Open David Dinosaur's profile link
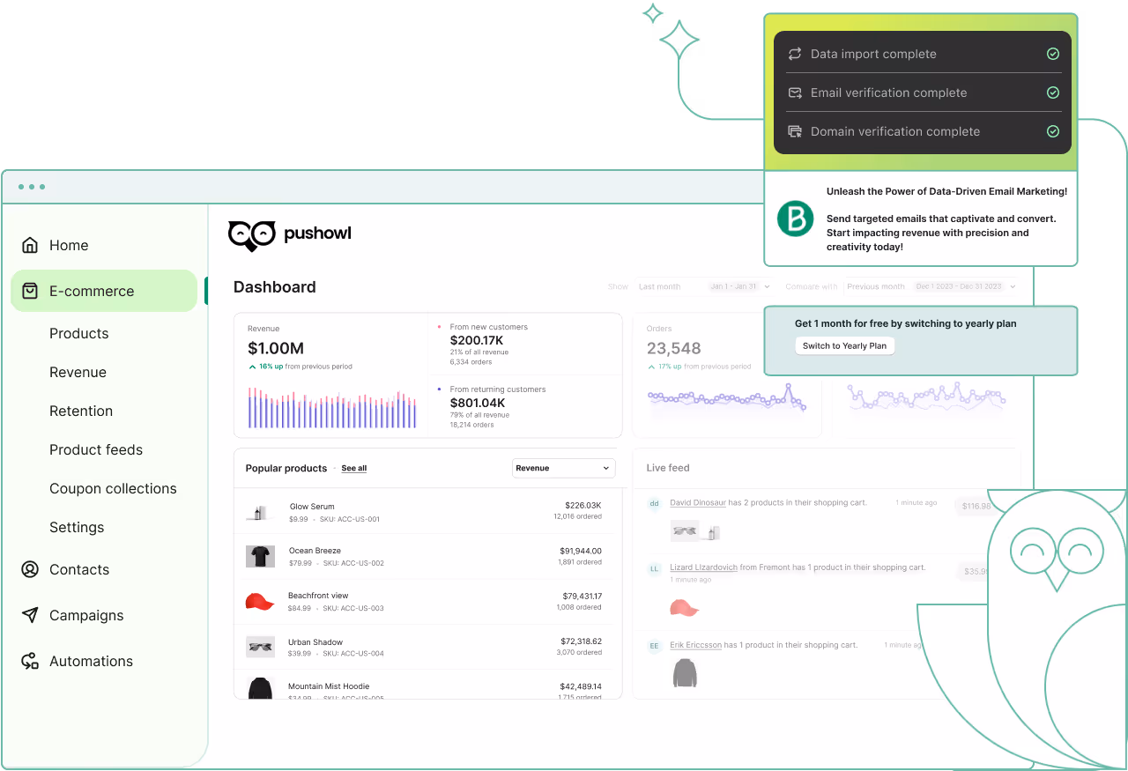This screenshot has height=771, width=1128. (x=698, y=502)
